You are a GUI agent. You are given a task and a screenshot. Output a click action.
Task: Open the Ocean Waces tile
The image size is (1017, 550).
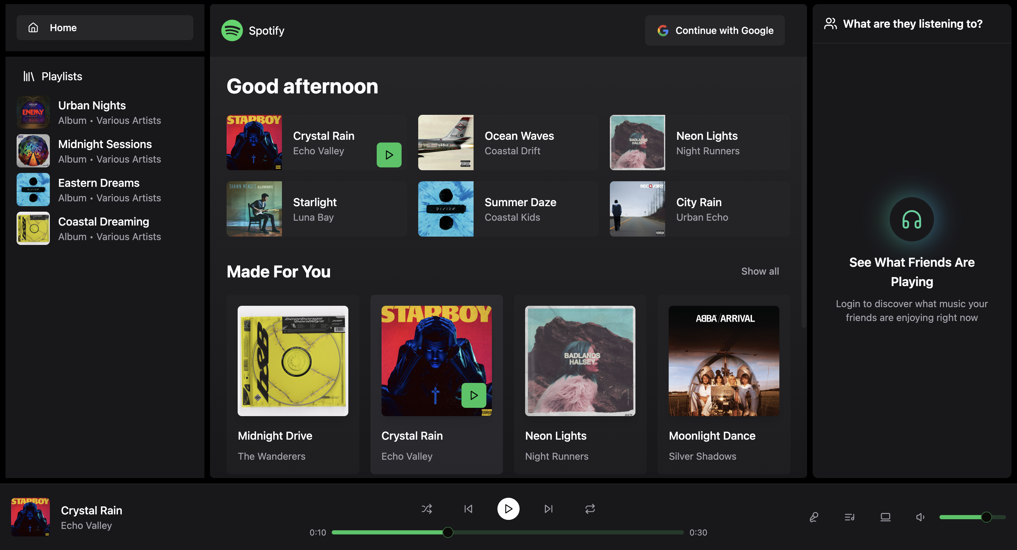[508, 143]
